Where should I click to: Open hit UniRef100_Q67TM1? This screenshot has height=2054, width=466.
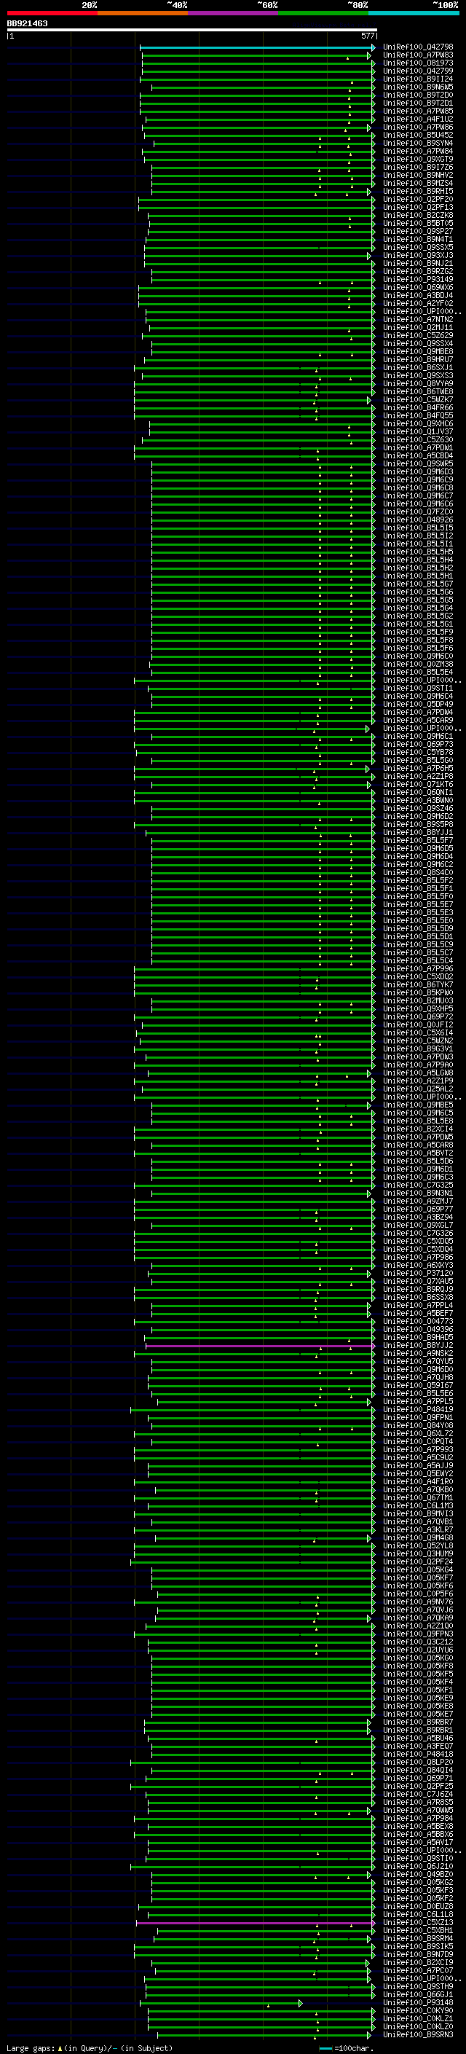pyautogui.click(x=418, y=1498)
